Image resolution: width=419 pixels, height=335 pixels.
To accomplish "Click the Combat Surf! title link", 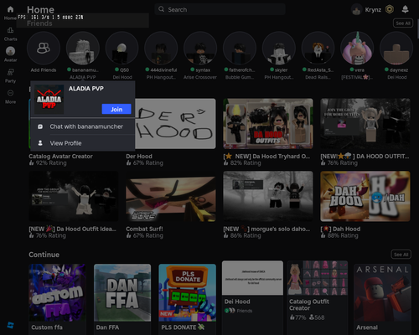I will click(x=144, y=229).
